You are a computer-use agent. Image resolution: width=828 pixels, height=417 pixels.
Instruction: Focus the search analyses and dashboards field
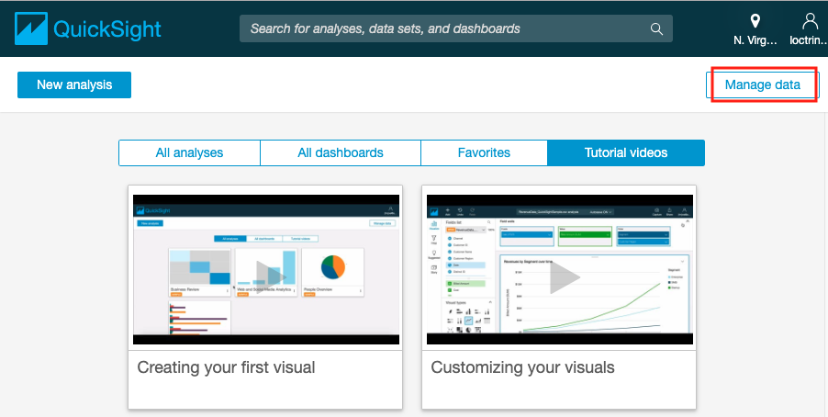click(455, 28)
